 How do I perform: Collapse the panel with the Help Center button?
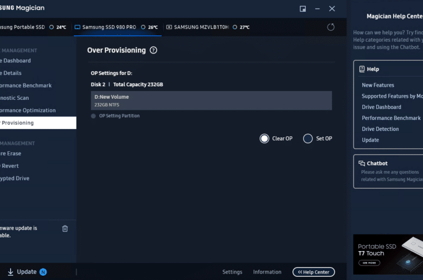point(314,272)
